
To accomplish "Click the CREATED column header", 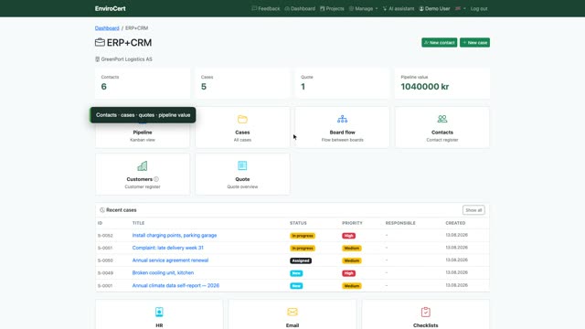I will pos(455,223).
